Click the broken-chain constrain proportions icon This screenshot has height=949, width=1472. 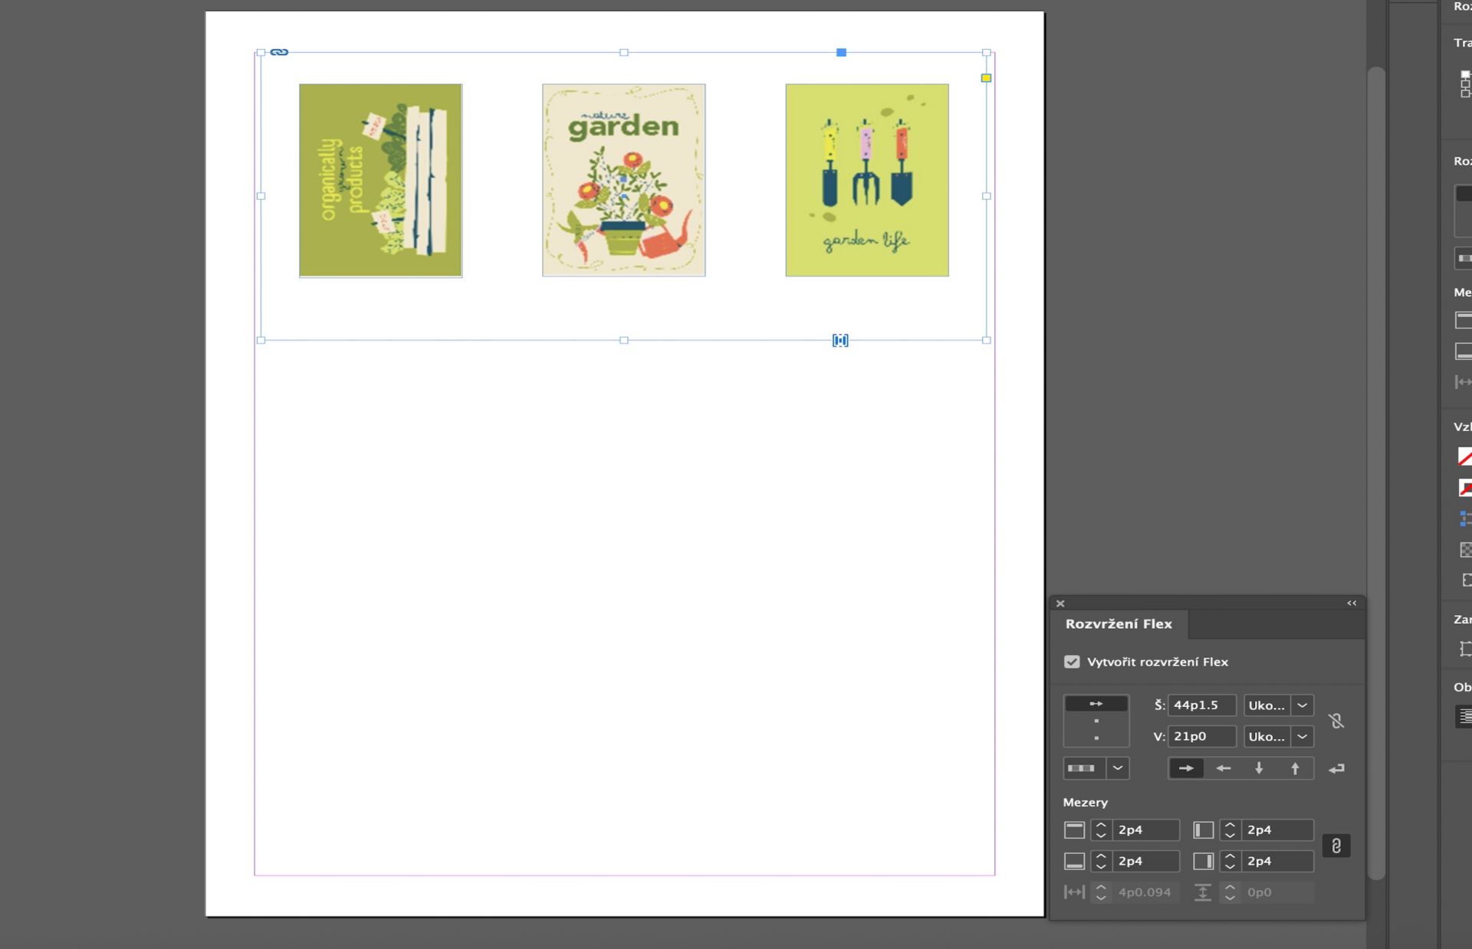pos(1336,721)
